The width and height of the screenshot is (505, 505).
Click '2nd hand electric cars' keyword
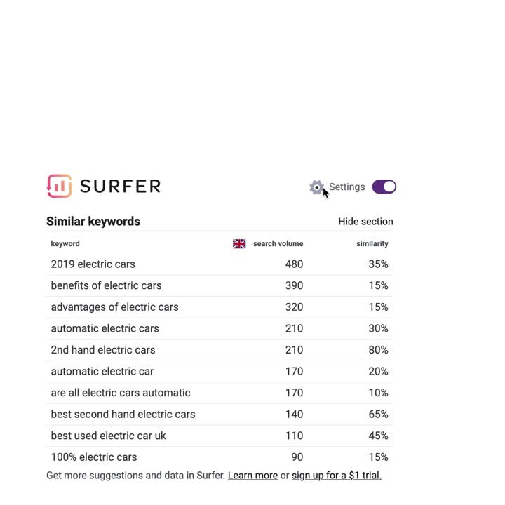pos(103,350)
